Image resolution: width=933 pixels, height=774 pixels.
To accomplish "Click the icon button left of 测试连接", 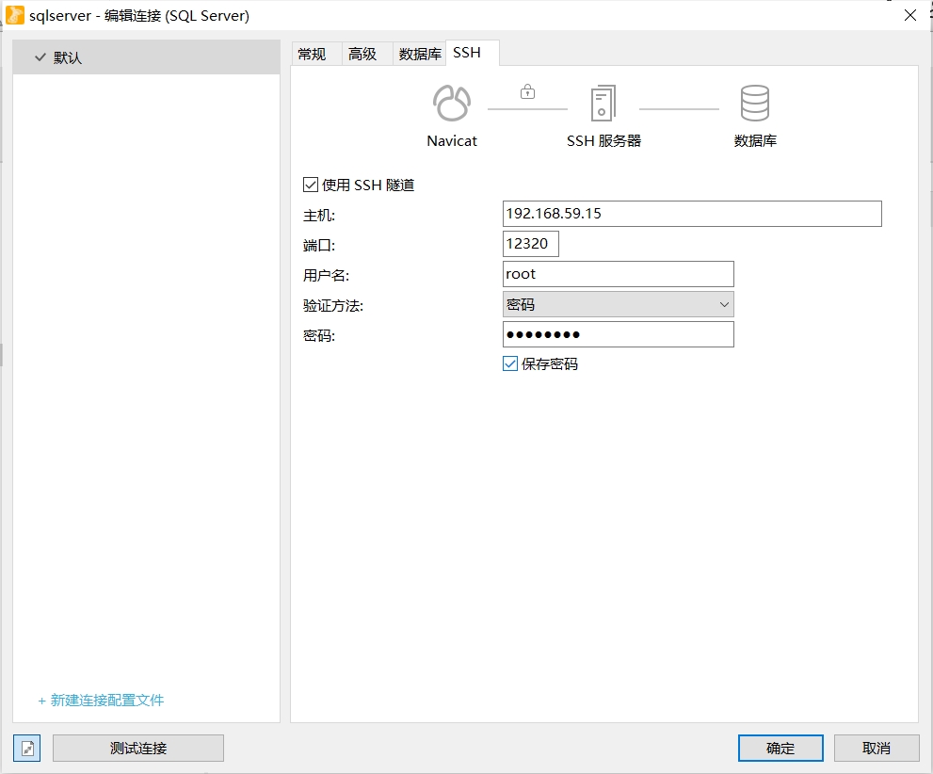I will (x=26, y=748).
